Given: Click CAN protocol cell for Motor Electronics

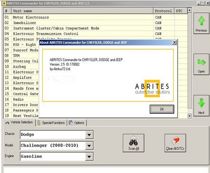Looking at the screenshot, I should click(164, 17).
